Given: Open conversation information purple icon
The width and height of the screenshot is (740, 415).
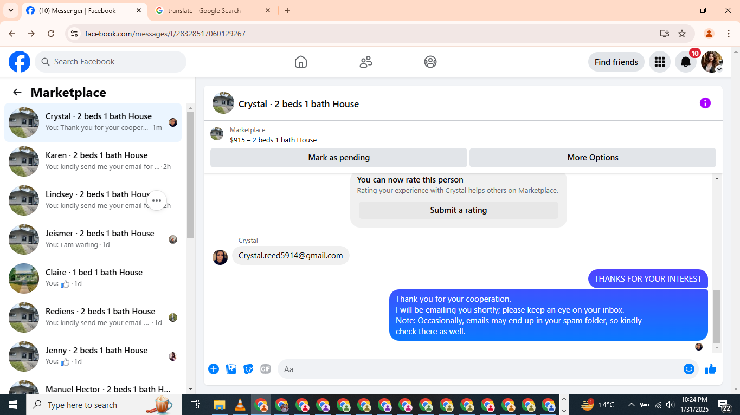Looking at the screenshot, I should (705, 103).
